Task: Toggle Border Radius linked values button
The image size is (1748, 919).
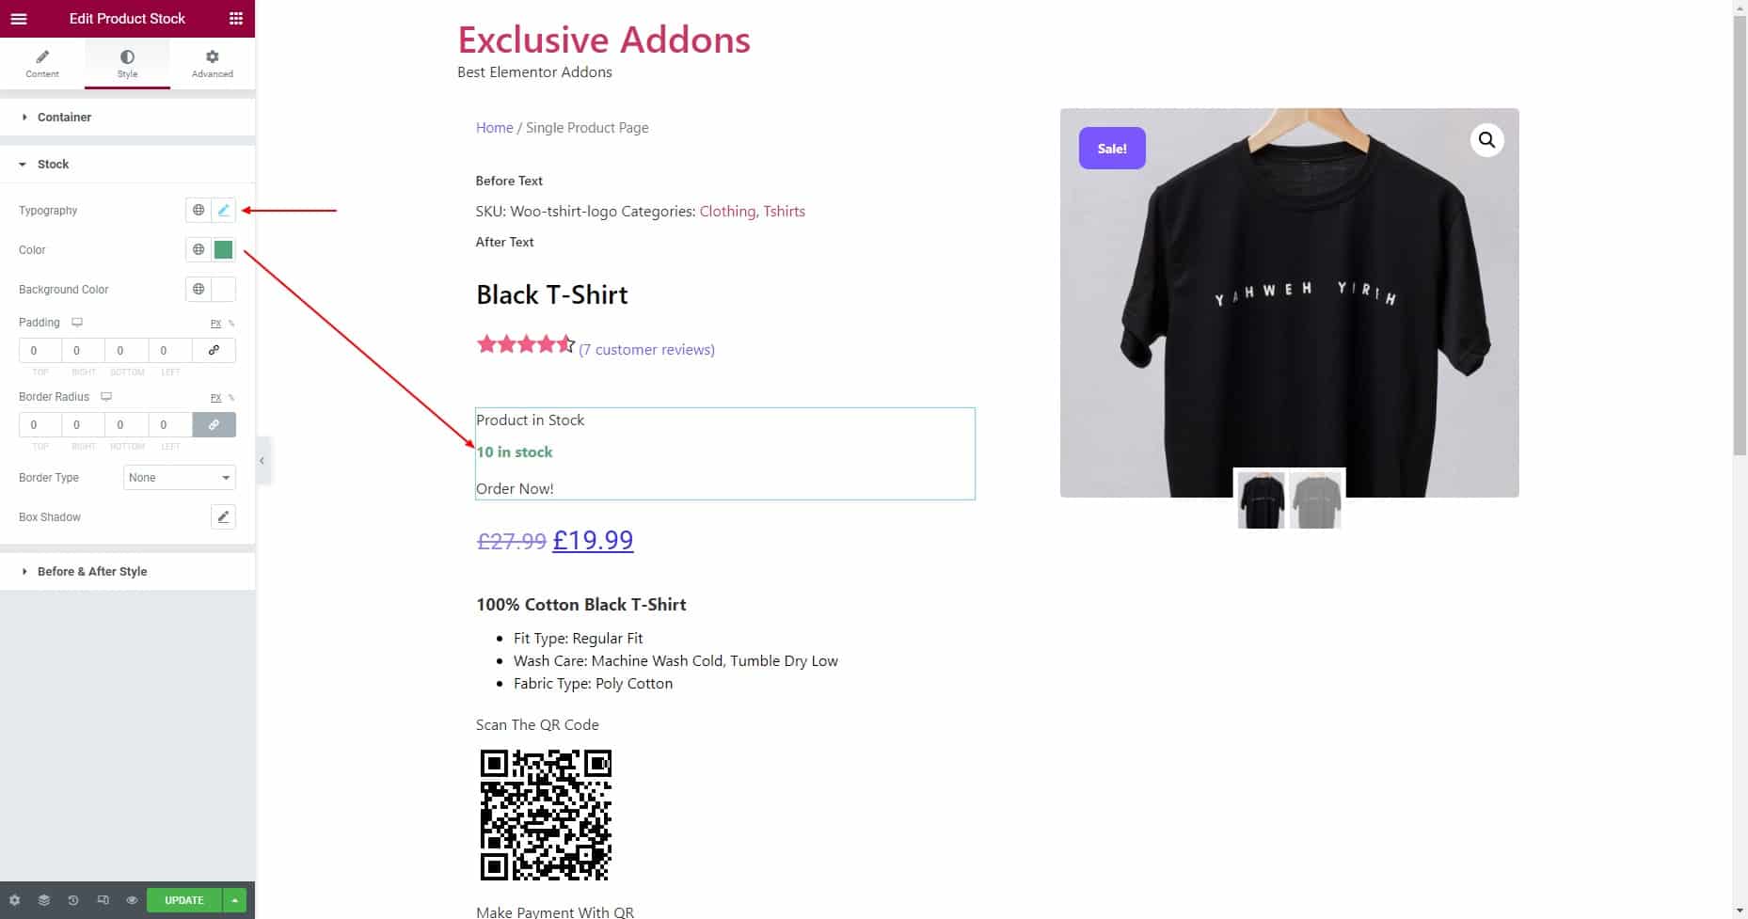Action: pyautogui.click(x=215, y=424)
